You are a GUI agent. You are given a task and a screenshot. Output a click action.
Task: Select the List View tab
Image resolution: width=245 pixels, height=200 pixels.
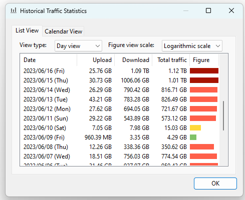coord(27,30)
